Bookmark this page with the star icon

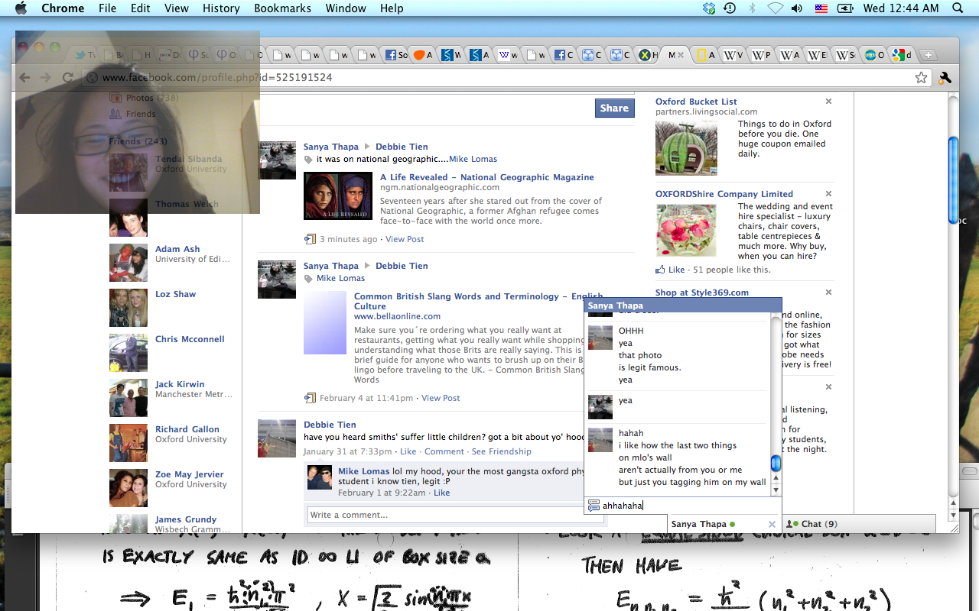tap(921, 78)
